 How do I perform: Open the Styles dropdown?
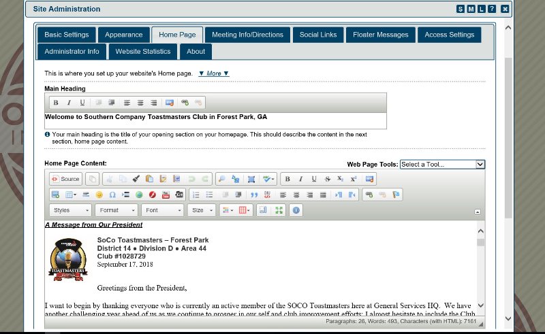71,210
